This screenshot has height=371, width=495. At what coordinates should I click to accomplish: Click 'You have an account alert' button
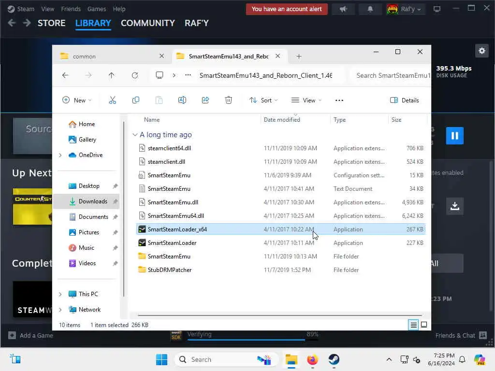287,9
